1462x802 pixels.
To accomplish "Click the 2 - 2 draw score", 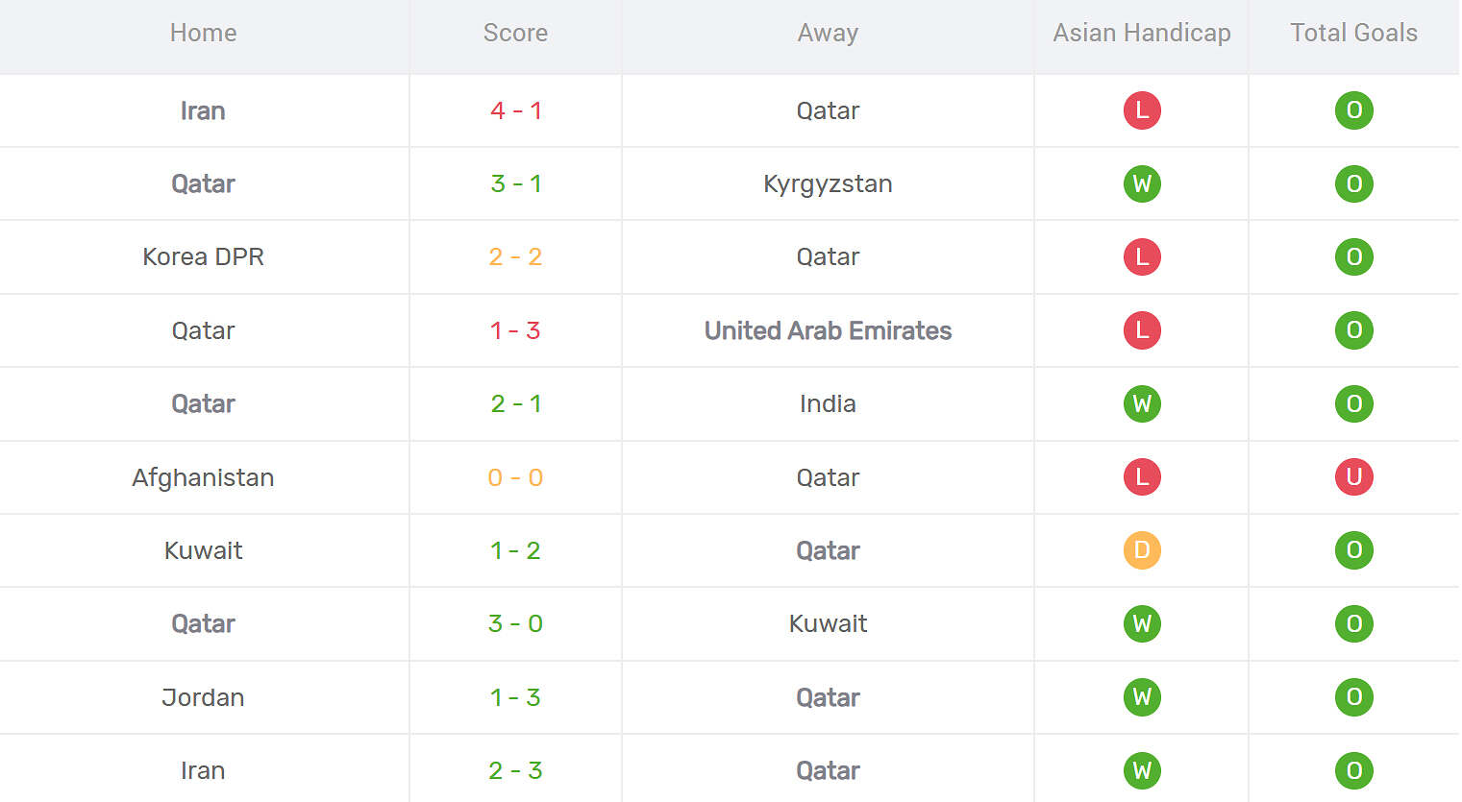I will click(515, 256).
